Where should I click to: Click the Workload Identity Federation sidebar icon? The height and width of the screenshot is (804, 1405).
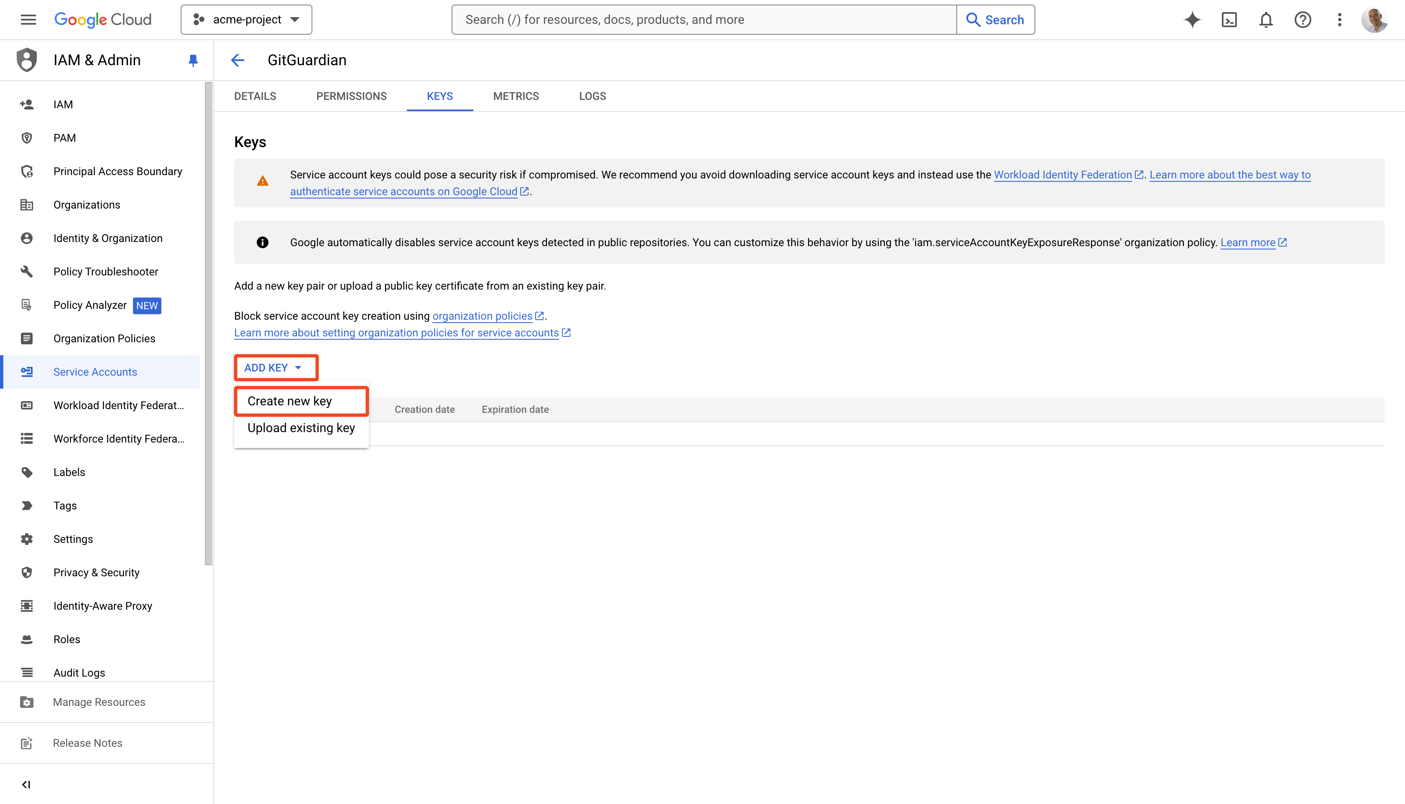26,405
